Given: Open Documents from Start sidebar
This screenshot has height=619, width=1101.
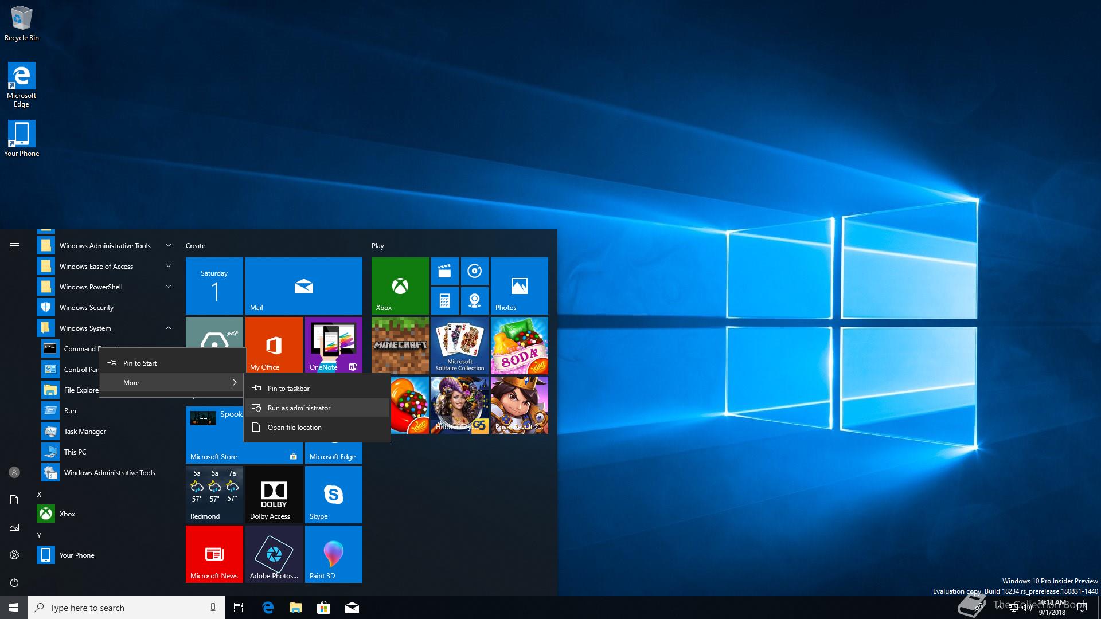Looking at the screenshot, I should coord(14,500).
